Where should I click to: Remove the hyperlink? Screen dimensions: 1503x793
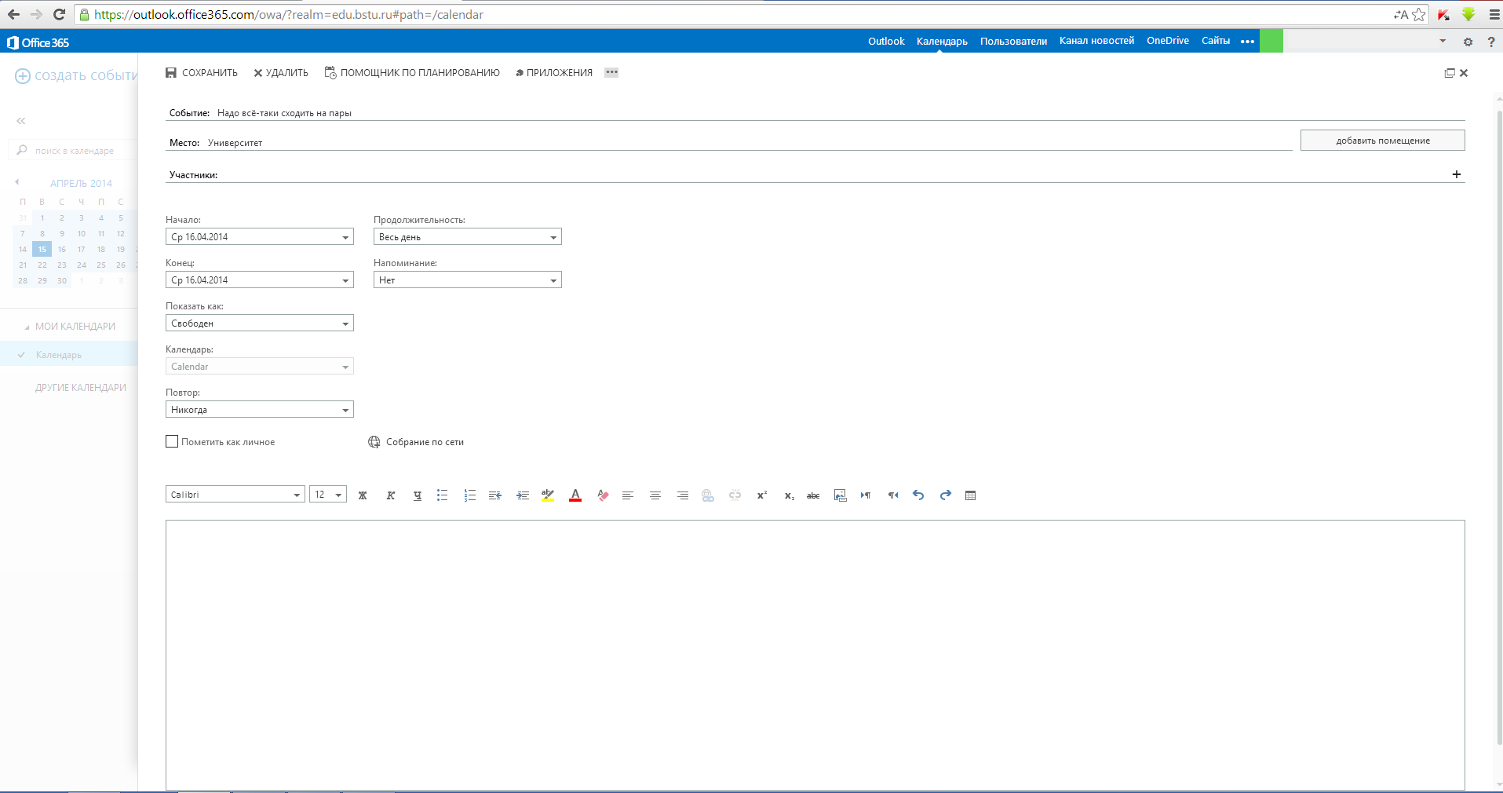735,495
